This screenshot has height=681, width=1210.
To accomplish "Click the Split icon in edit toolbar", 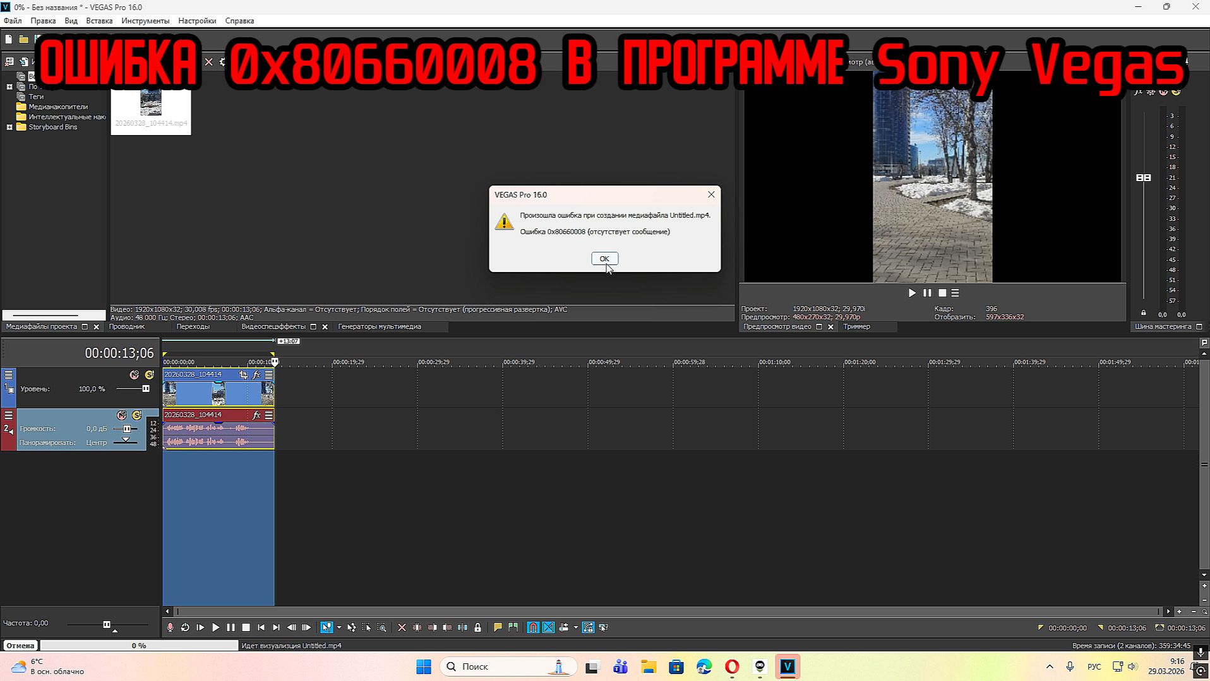I will [462, 627].
